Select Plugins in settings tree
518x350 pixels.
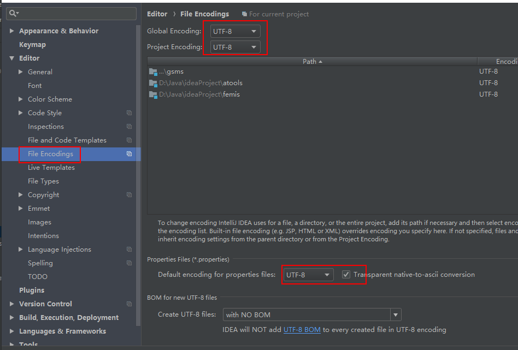pyautogui.click(x=32, y=290)
